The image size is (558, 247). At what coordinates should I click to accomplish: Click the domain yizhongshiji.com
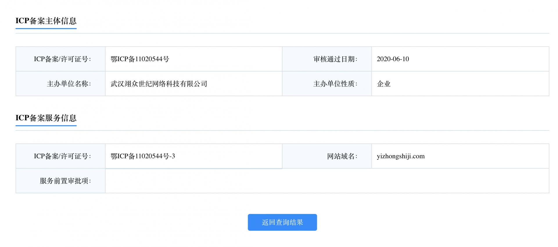401,156
